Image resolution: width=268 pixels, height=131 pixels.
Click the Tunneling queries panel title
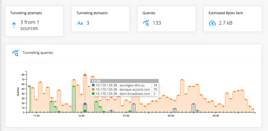[38, 53]
